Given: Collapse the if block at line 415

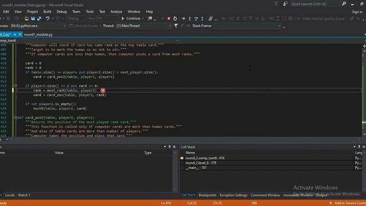Looking at the screenshot, I should (x=15, y=86).
